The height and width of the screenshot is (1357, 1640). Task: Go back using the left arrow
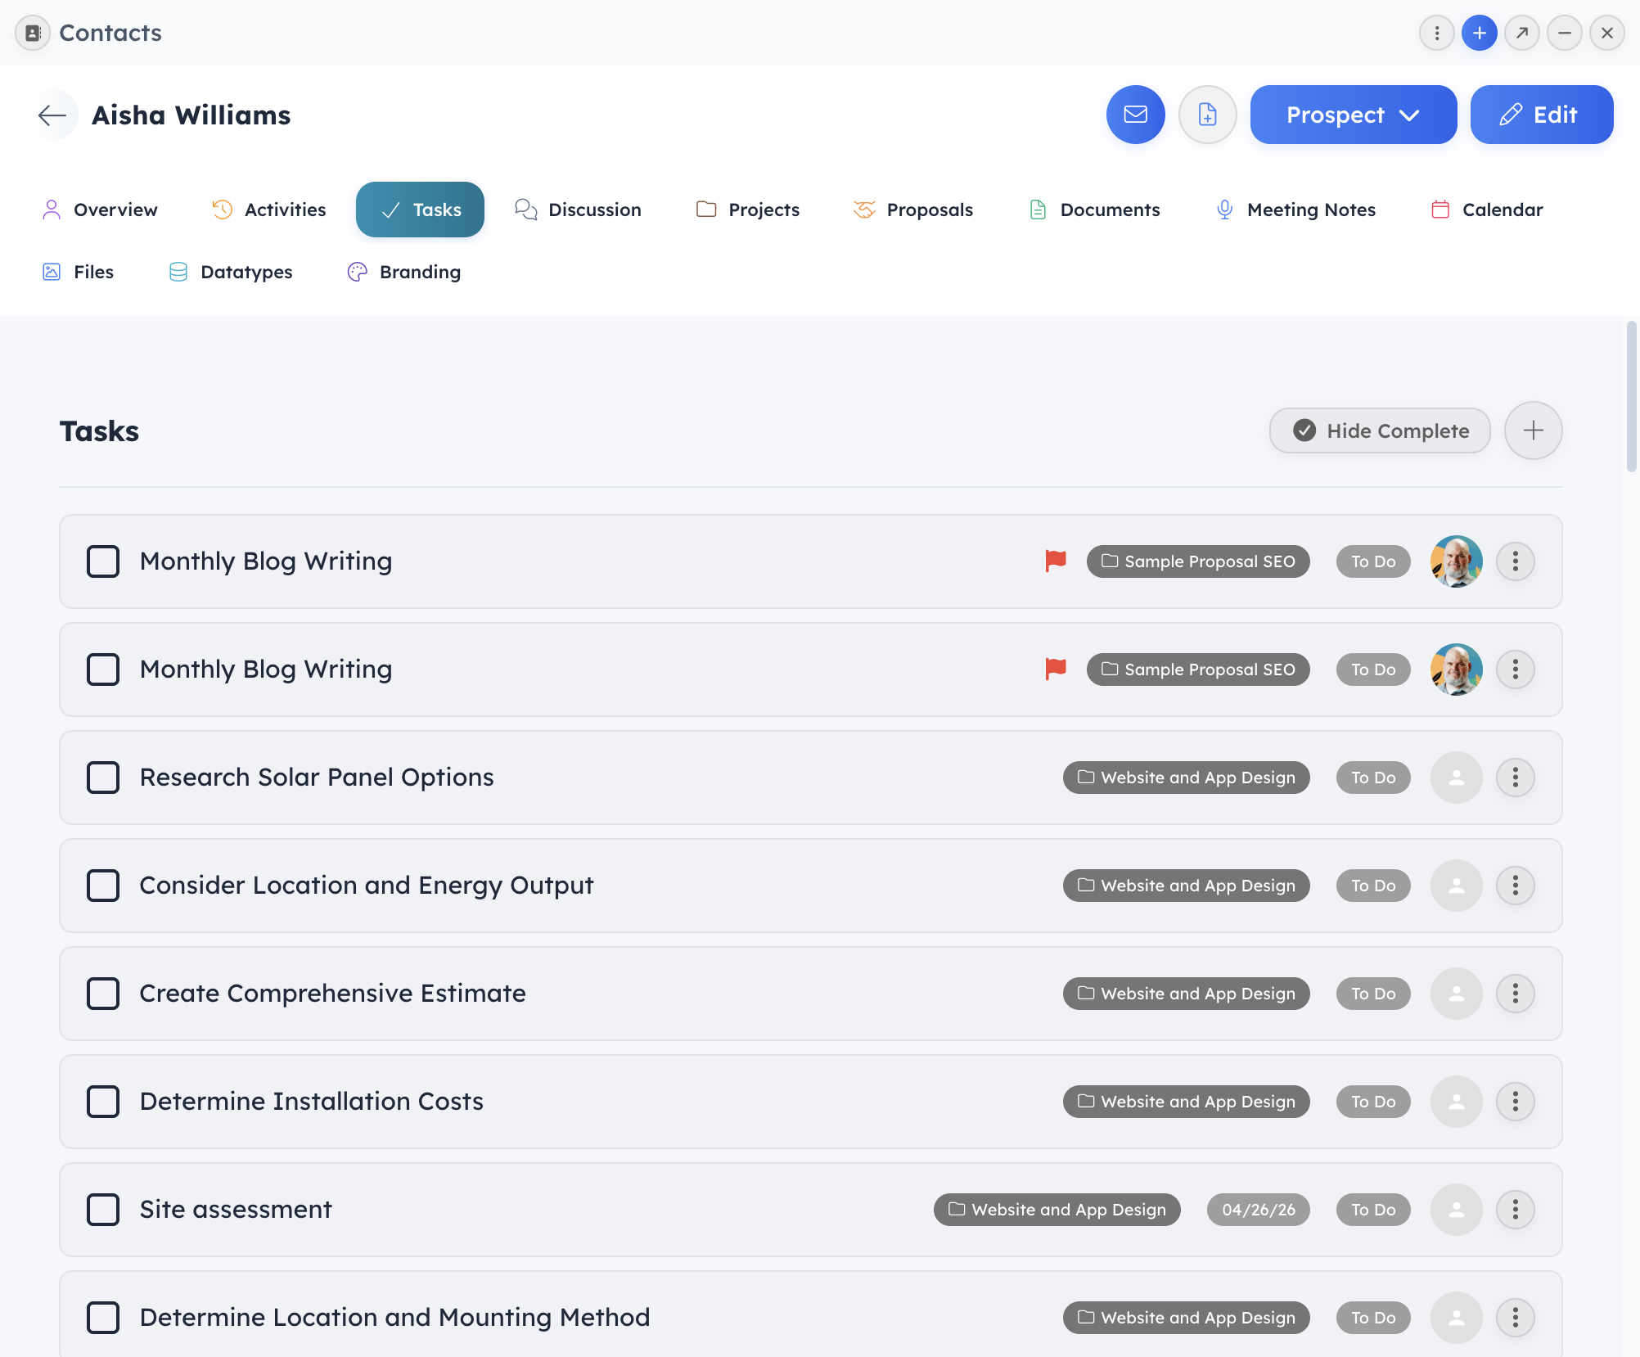[52, 115]
